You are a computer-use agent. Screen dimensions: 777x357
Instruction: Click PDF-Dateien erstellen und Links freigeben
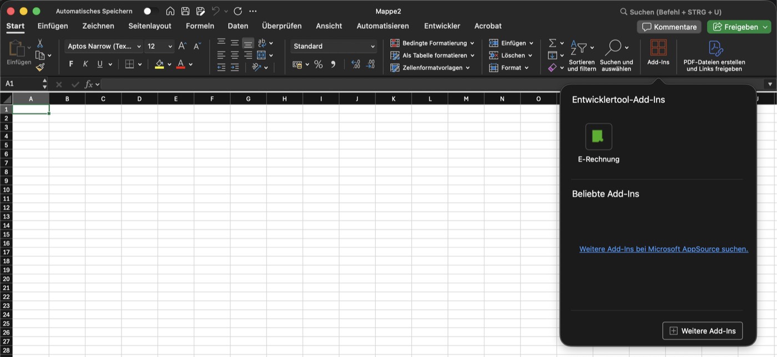click(714, 56)
